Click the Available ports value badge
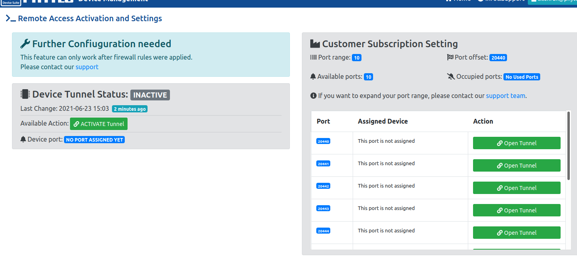577x262 pixels. tap(368, 77)
